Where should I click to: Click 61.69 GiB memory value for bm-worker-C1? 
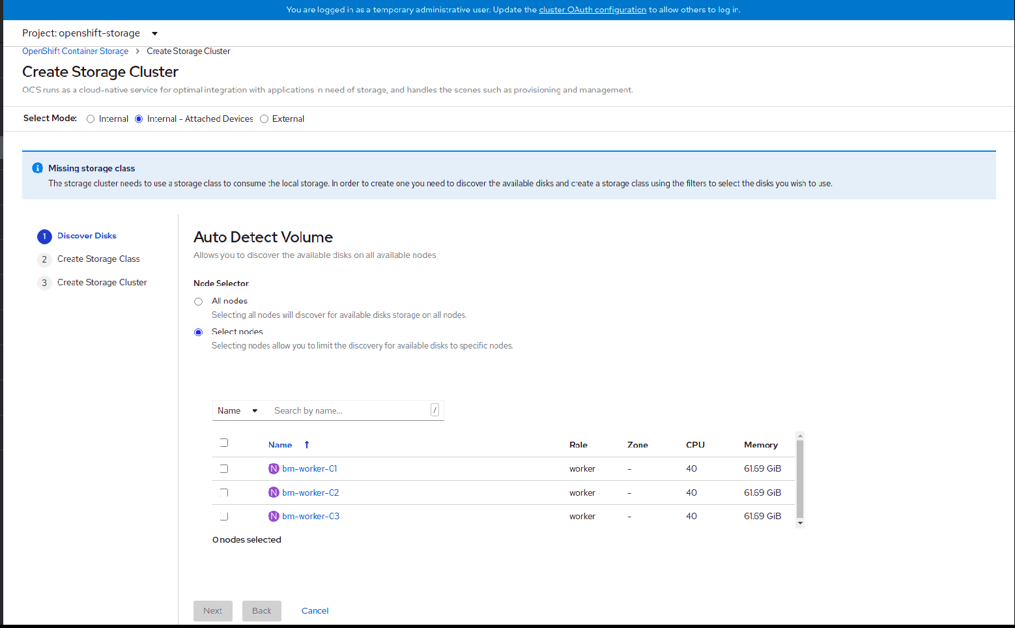pos(763,468)
